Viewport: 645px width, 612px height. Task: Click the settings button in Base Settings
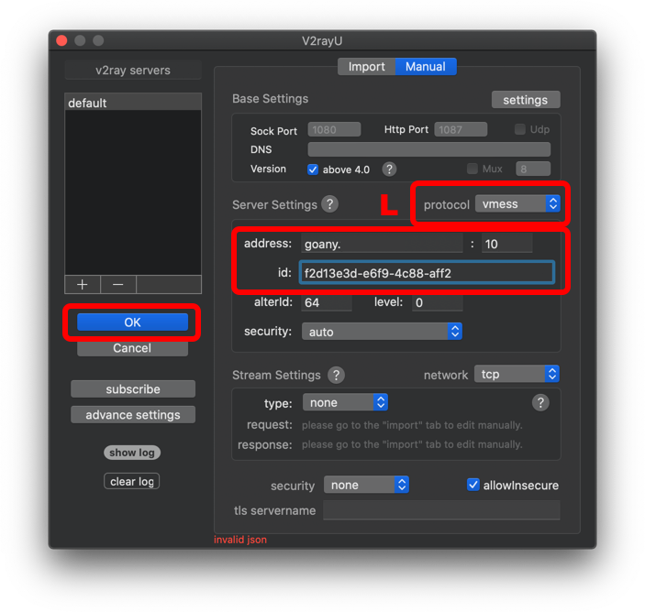click(x=526, y=100)
